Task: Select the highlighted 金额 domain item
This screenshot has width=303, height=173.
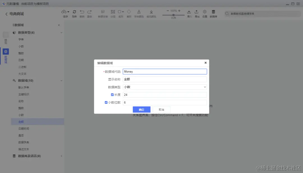Action: [37, 122]
